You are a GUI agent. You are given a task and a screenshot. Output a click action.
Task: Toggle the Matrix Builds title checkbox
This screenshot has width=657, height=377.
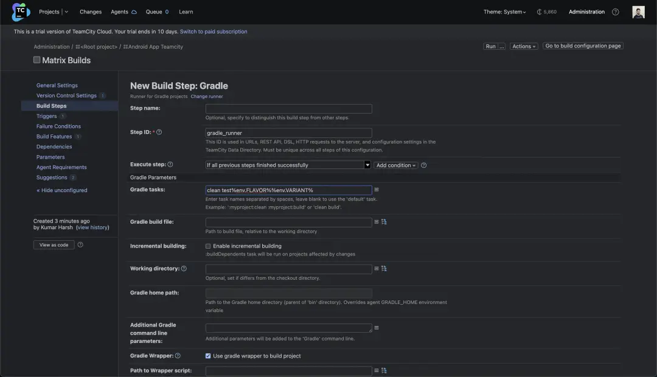37,60
